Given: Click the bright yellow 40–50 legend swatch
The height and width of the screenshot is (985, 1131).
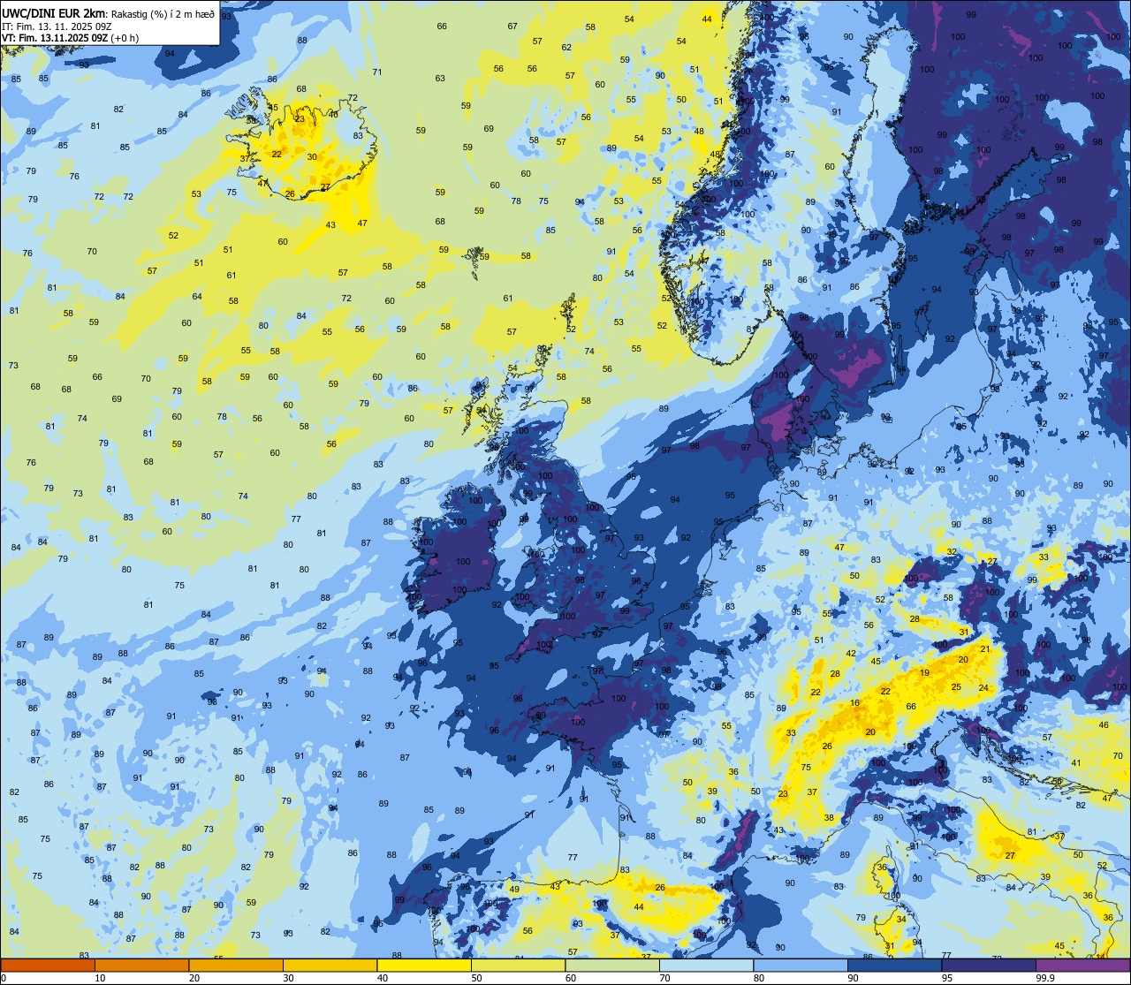Looking at the screenshot, I should pyautogui.click(x=424, y=966).
